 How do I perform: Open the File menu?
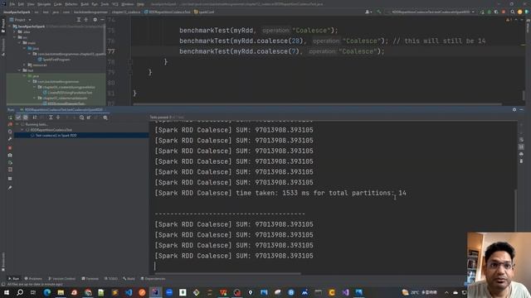click(x=12, y=4)
